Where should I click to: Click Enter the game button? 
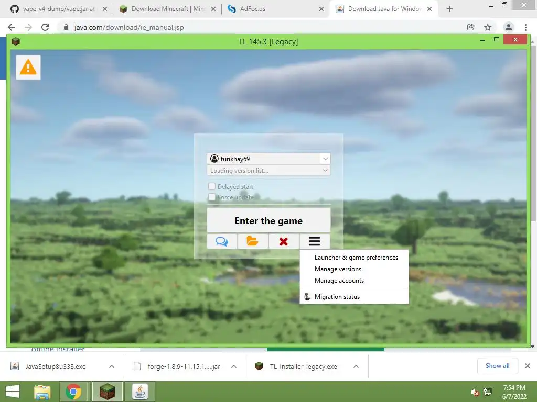point(268,220)
